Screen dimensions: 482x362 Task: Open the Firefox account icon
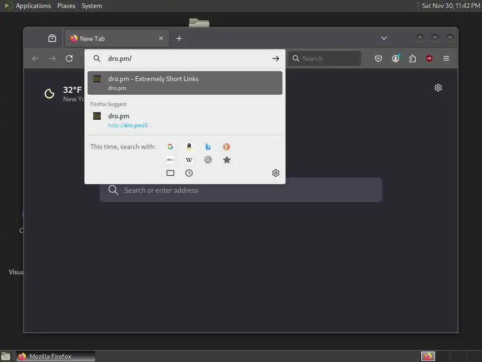pos(395,58)
